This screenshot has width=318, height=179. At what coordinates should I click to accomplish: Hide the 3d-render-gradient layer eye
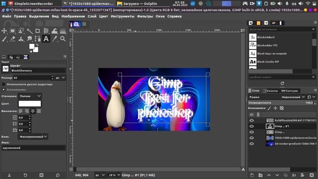252,144
